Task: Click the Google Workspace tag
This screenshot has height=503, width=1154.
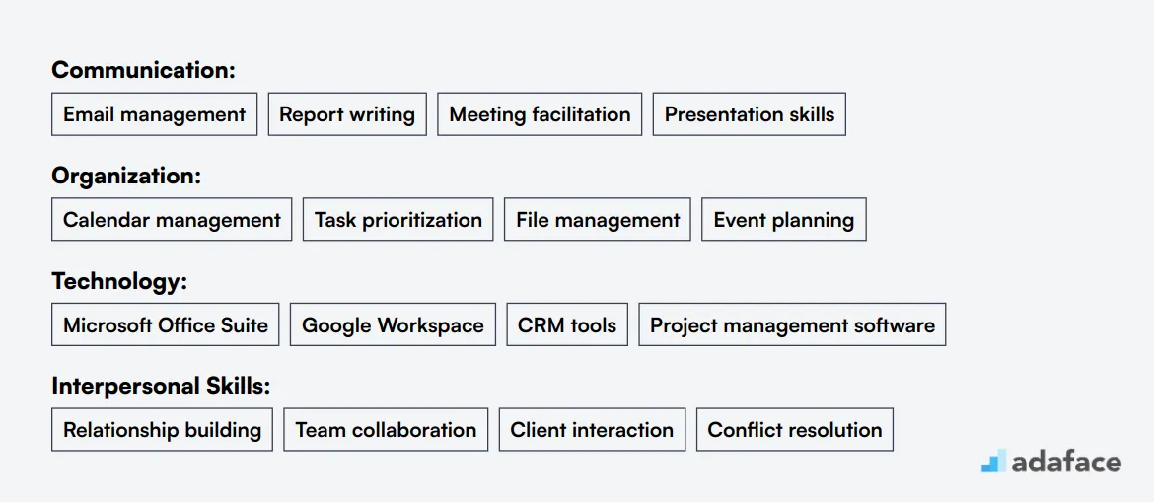Action: tap(393, 324)
